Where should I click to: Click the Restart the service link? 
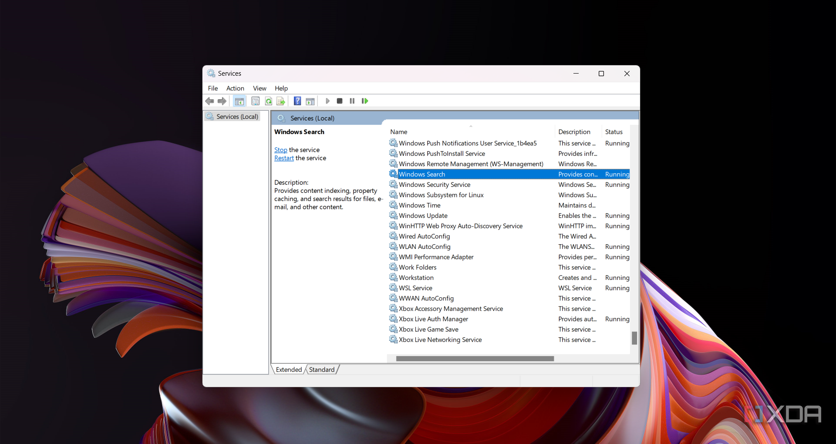click(x=284, y=158)
